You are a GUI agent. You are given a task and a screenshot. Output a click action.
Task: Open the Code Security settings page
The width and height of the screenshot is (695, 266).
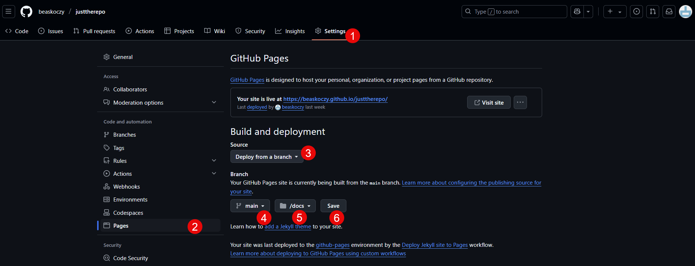[x=160, y=258]
